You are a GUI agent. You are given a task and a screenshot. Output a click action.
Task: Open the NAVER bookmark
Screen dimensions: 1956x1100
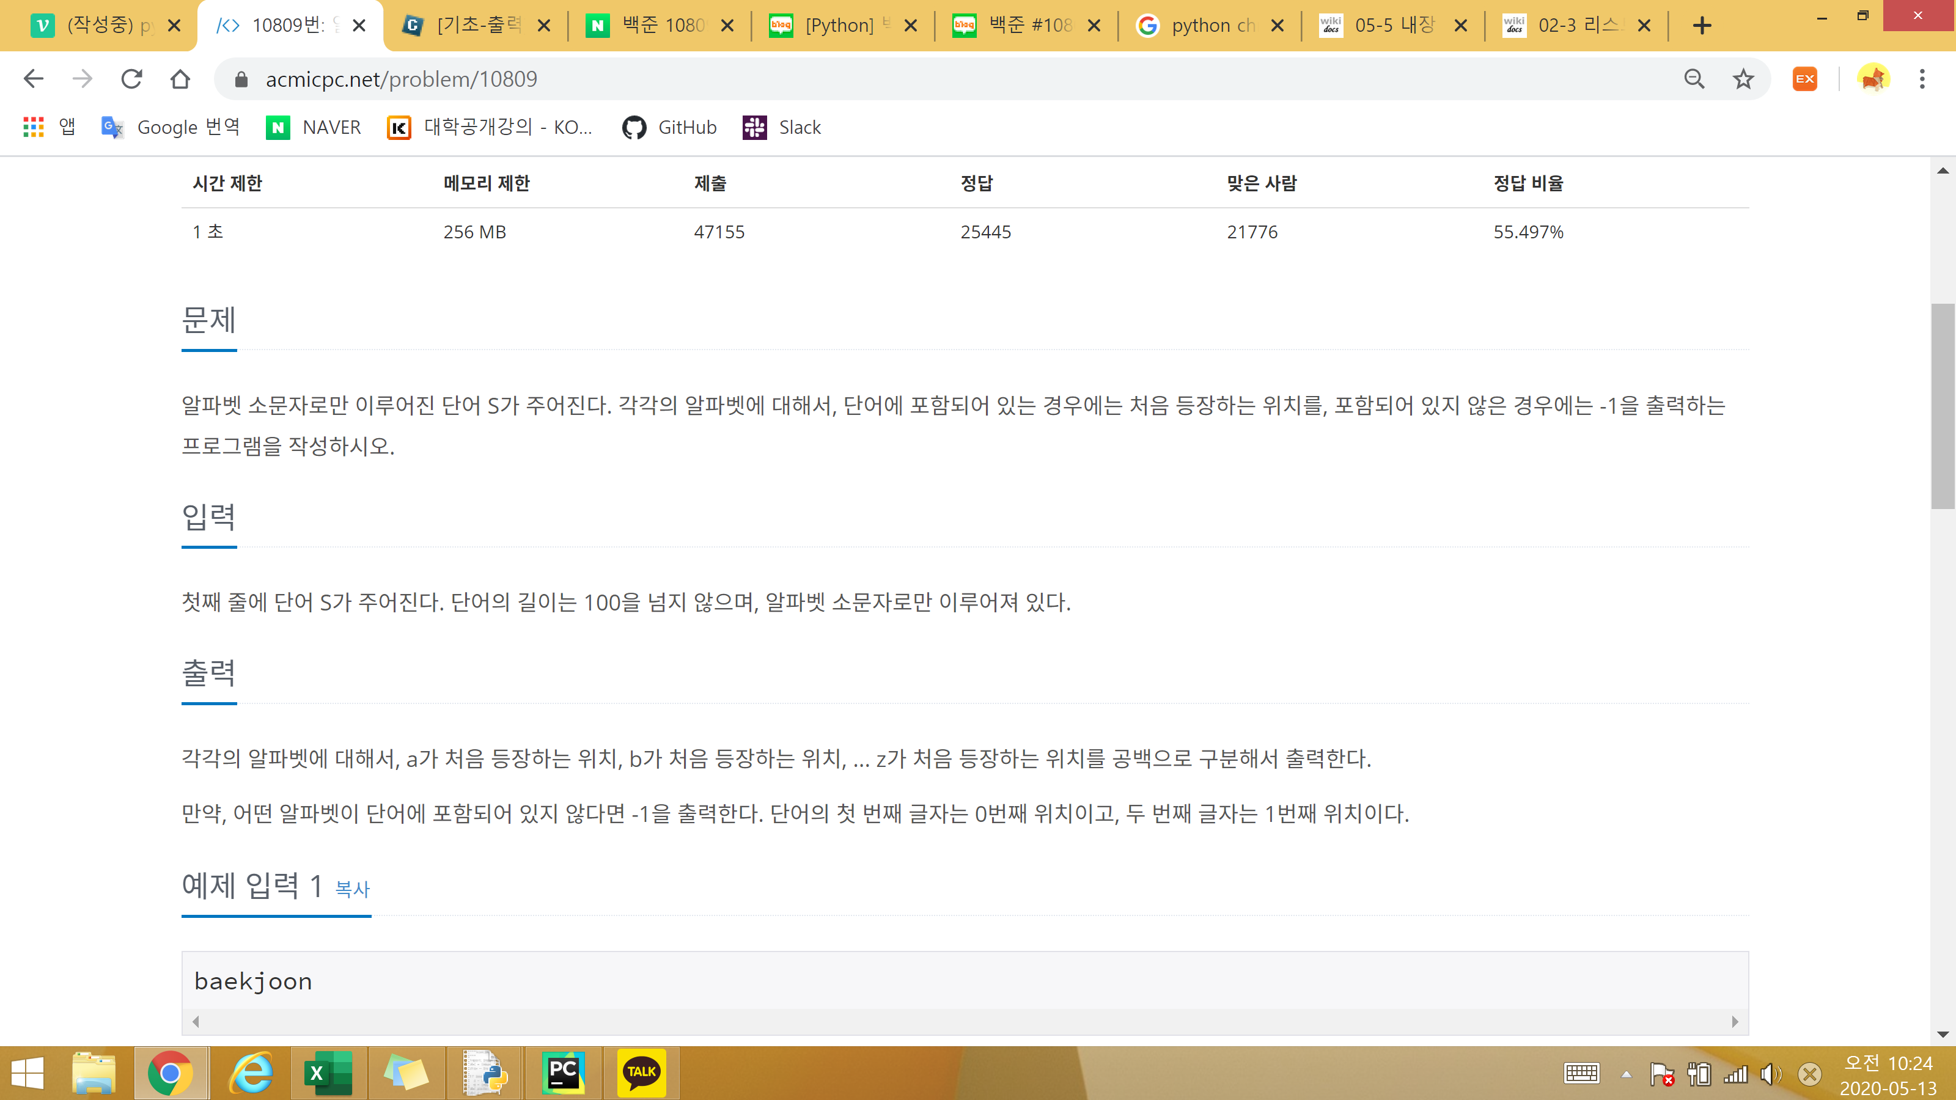tap(313, 127)
